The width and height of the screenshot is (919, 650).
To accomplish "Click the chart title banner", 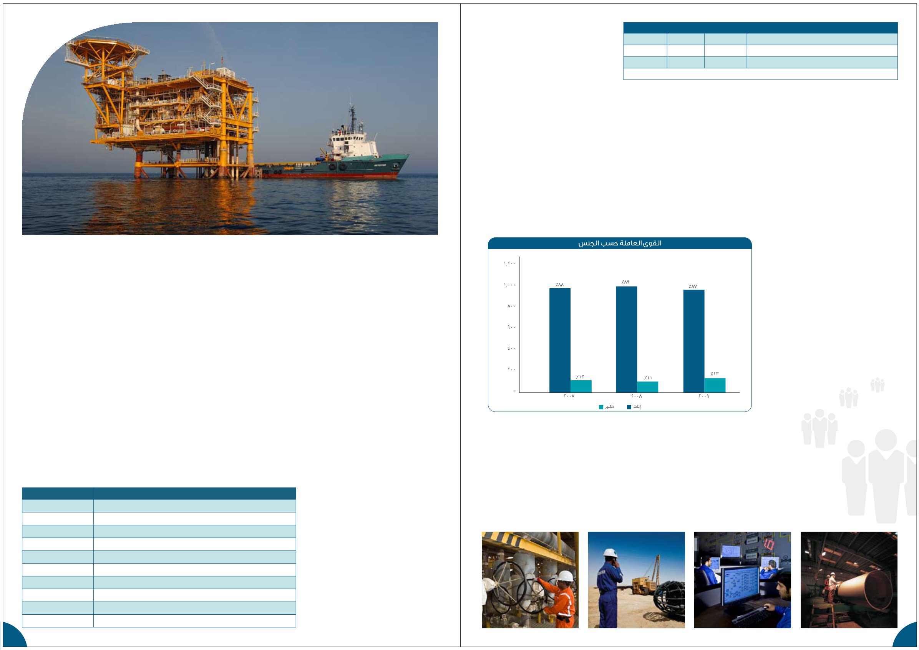I will (x=620, y=243).
